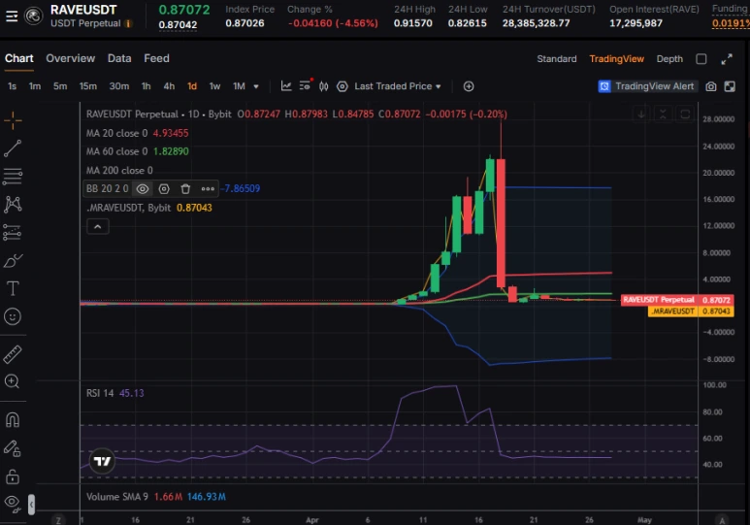Open the TradingView logo watermark button

point(102,461)
